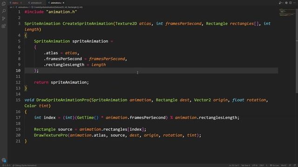Open the Manage gear icon in the activity bar
Screen dimensions: 298x167
point(4,160)
